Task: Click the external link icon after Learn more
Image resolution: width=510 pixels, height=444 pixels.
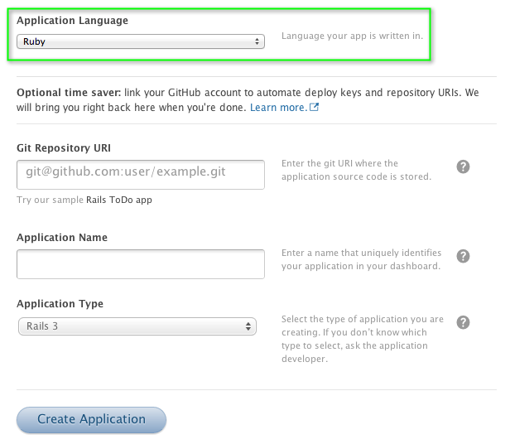Action: 314,108
